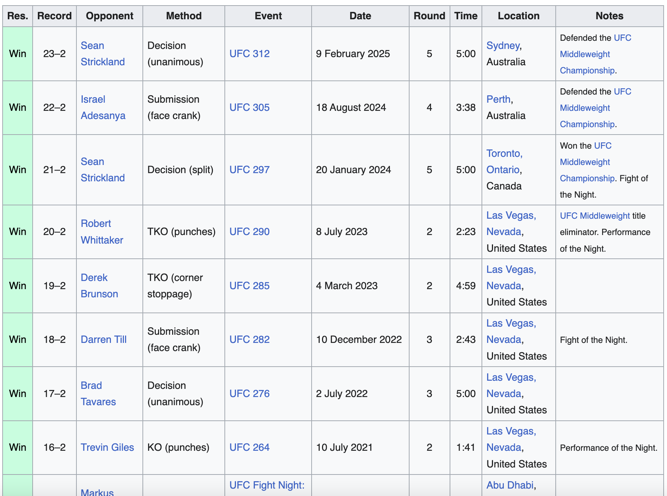Screen dimensions: 667x496
Task: Click the 23–2 record cell
Action: 55,54
